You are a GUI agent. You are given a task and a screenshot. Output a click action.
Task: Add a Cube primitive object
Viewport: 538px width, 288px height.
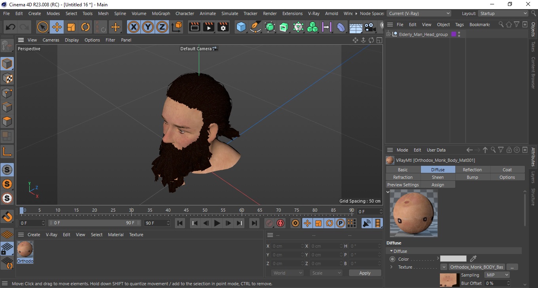click(241, 27)
